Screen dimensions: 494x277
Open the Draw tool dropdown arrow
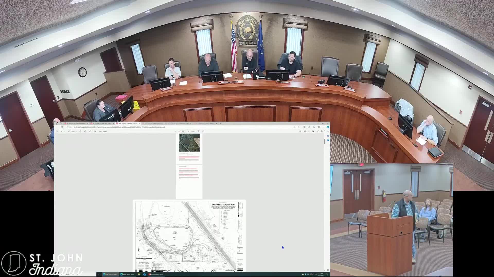coord(77,131)
